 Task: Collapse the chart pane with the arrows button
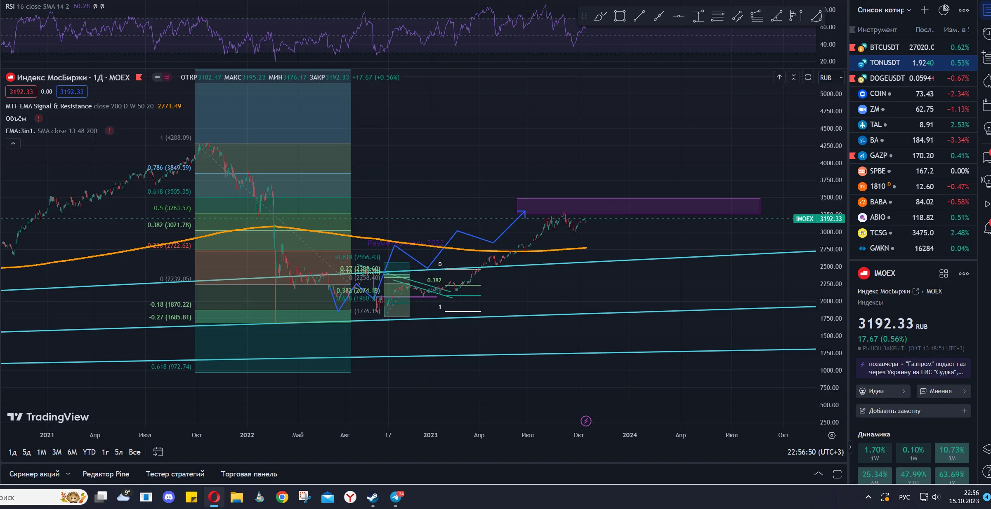793,77
